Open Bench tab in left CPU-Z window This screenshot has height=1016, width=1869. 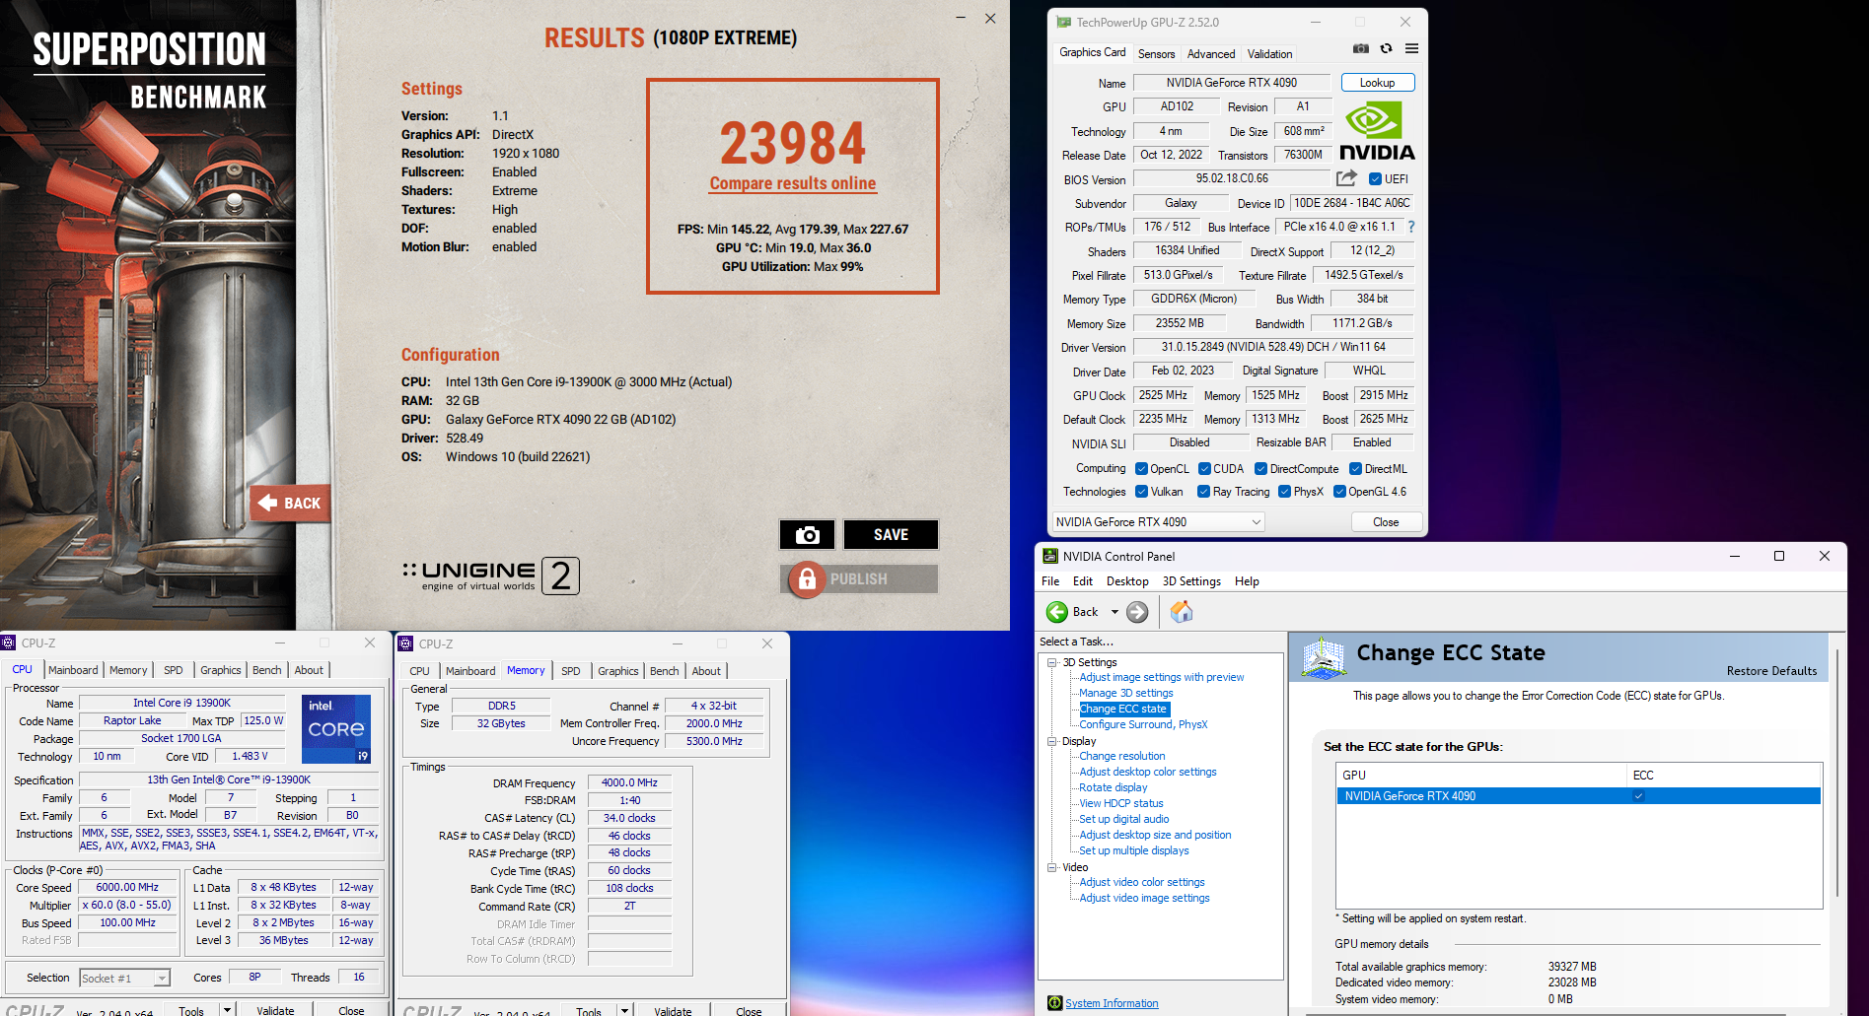click(x=266, y=670)
